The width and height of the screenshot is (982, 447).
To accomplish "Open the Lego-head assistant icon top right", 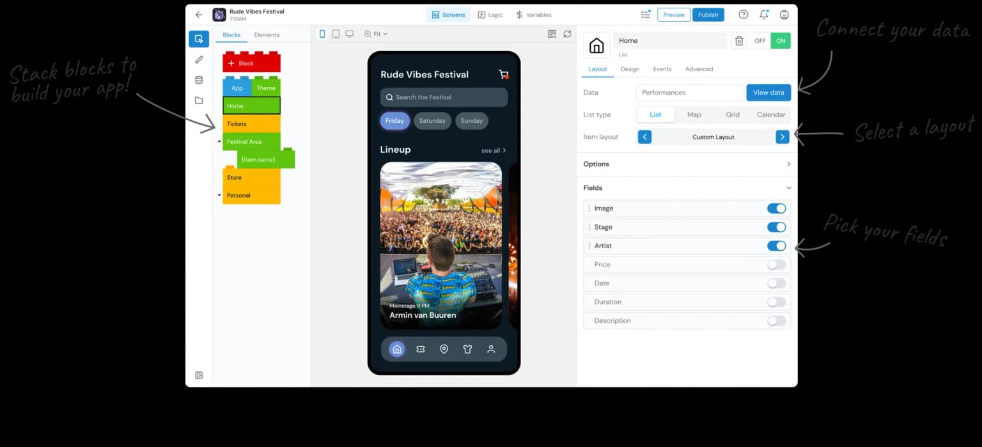I will [x=784, y=14].
